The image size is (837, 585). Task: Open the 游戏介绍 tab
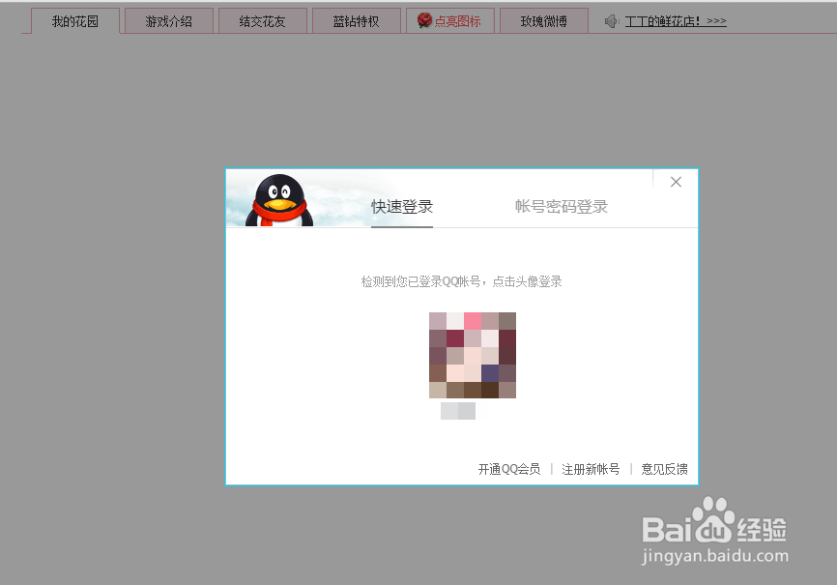point(168,19)
